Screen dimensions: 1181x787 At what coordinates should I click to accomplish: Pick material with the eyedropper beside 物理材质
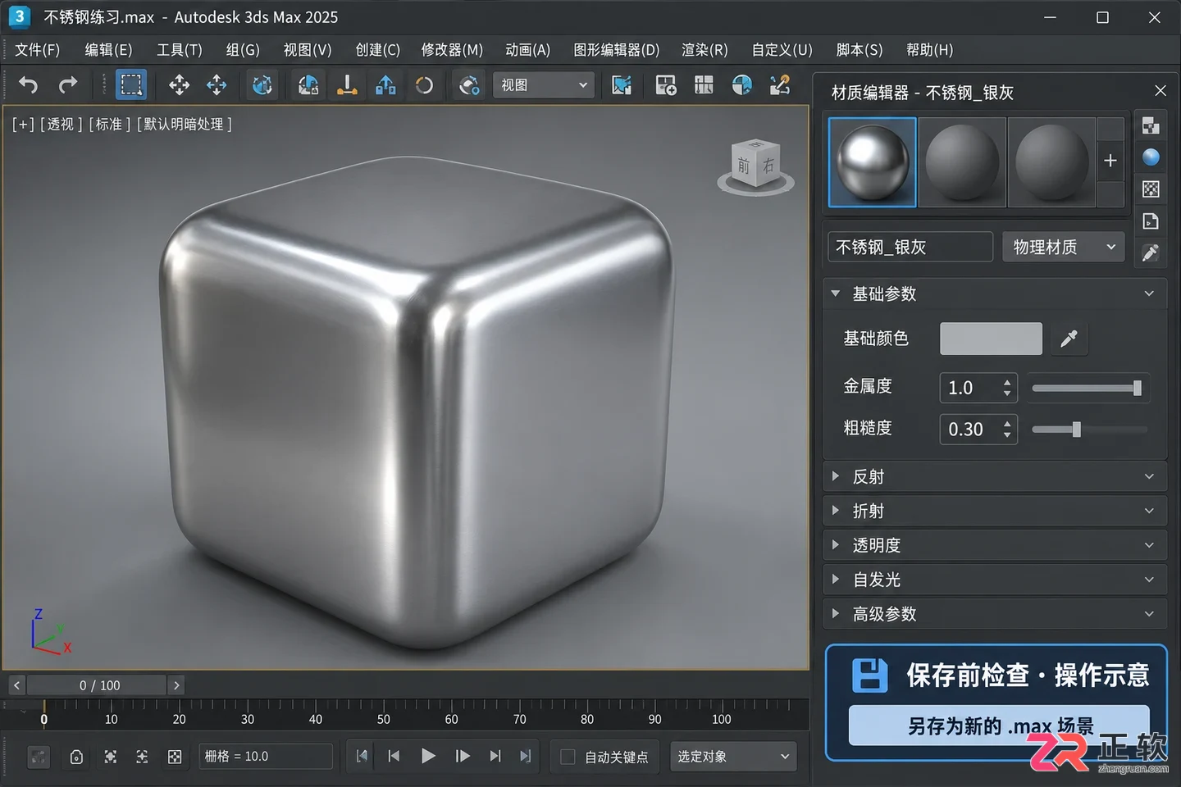[x=1151, y=253]
